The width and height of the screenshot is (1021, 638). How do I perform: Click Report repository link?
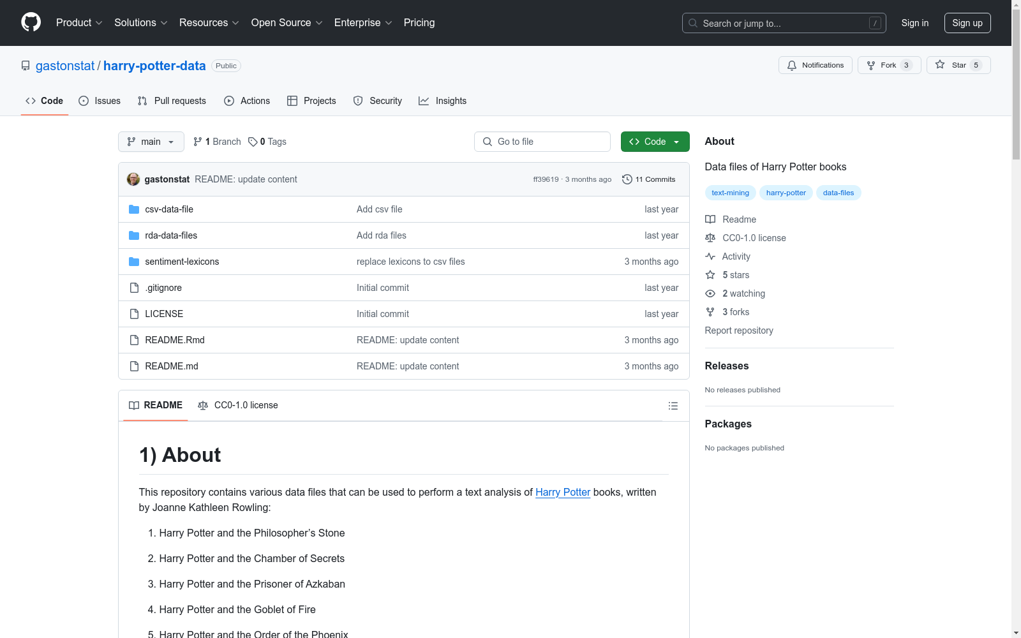pyautogui.click(x=739, y=330)
